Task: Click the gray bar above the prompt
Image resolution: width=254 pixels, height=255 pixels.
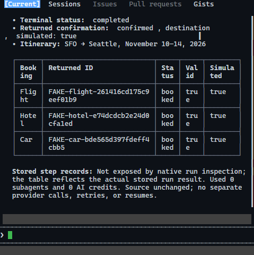Action: [x=127, y=219]
